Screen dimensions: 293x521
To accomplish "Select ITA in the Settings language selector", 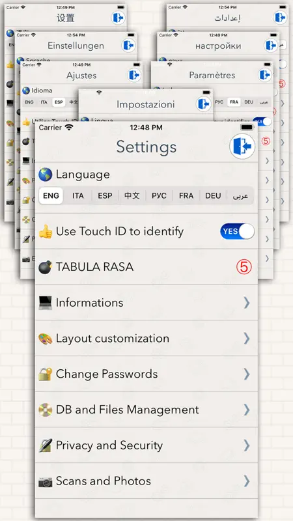I will [78, 196].
